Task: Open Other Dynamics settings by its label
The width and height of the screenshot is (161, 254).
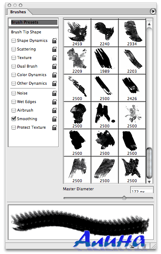Action: (x=32, y=83)
